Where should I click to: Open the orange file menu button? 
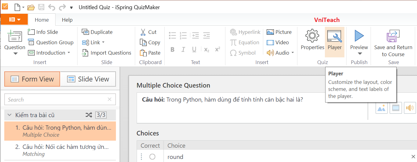coord(14,20)
